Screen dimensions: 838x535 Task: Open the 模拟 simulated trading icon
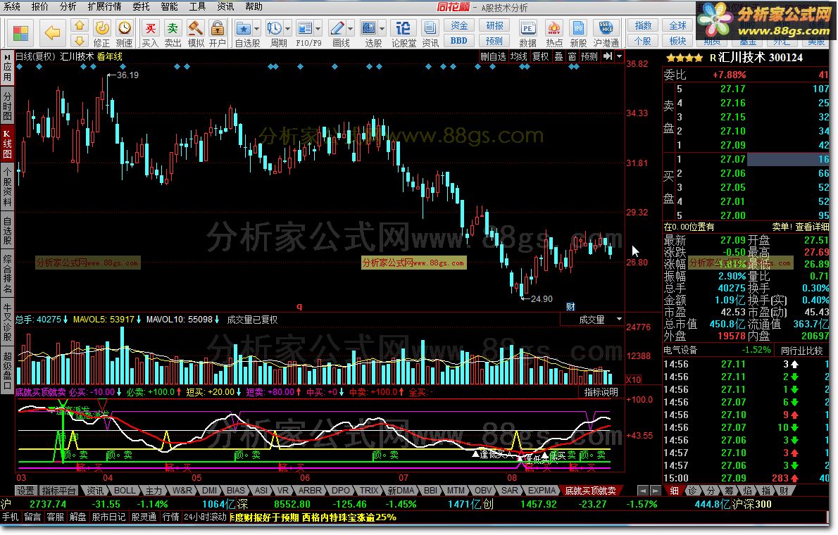195,33
